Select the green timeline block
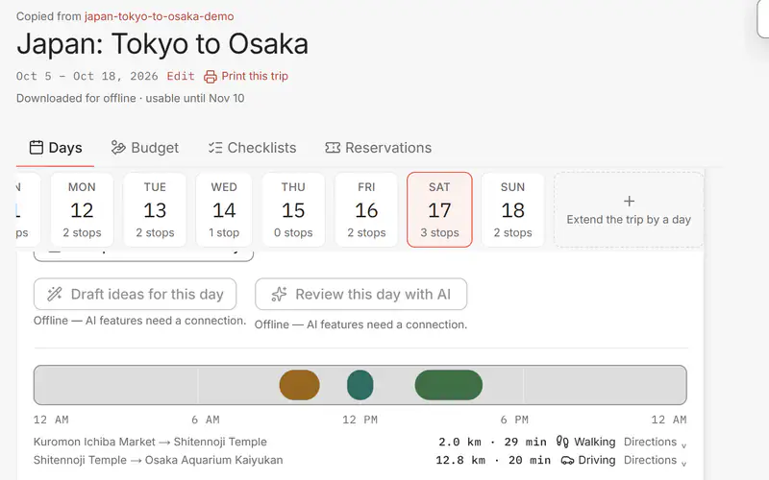This screenshot has height=480, width=769. tap(449, 385)
